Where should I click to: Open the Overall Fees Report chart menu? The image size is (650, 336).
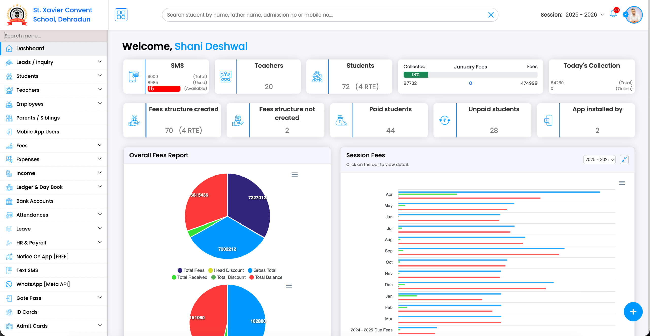[x=294, y=174]
